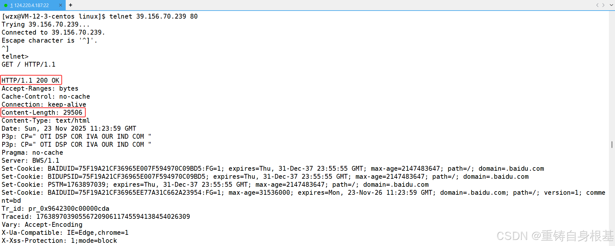
Task: Click the Vary: Accept-Encoding header line
Action: click(x=42, y=225)
